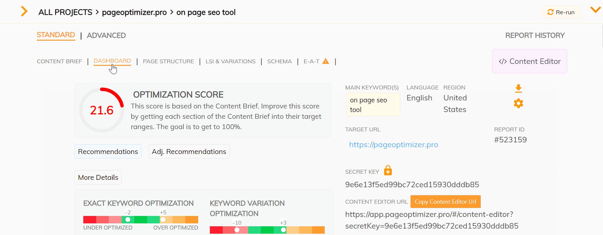Click the main keyword 'on page seo tool' box
This screenshot has width=603, height=235.
(x=373, y=105)
